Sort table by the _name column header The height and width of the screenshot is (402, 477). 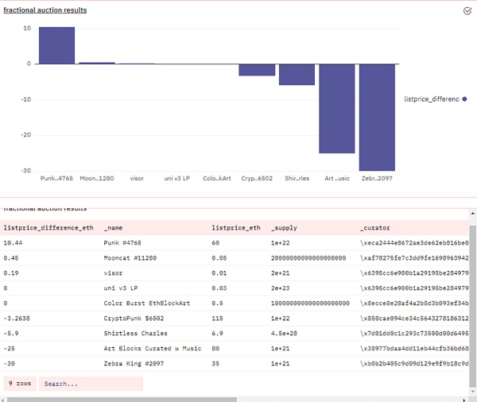pos(114,227)
